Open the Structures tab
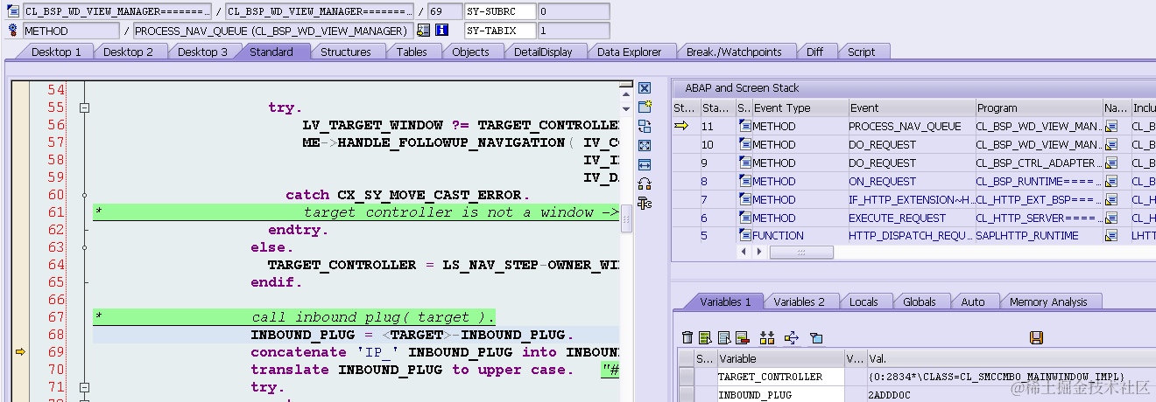 pos(345,52)
